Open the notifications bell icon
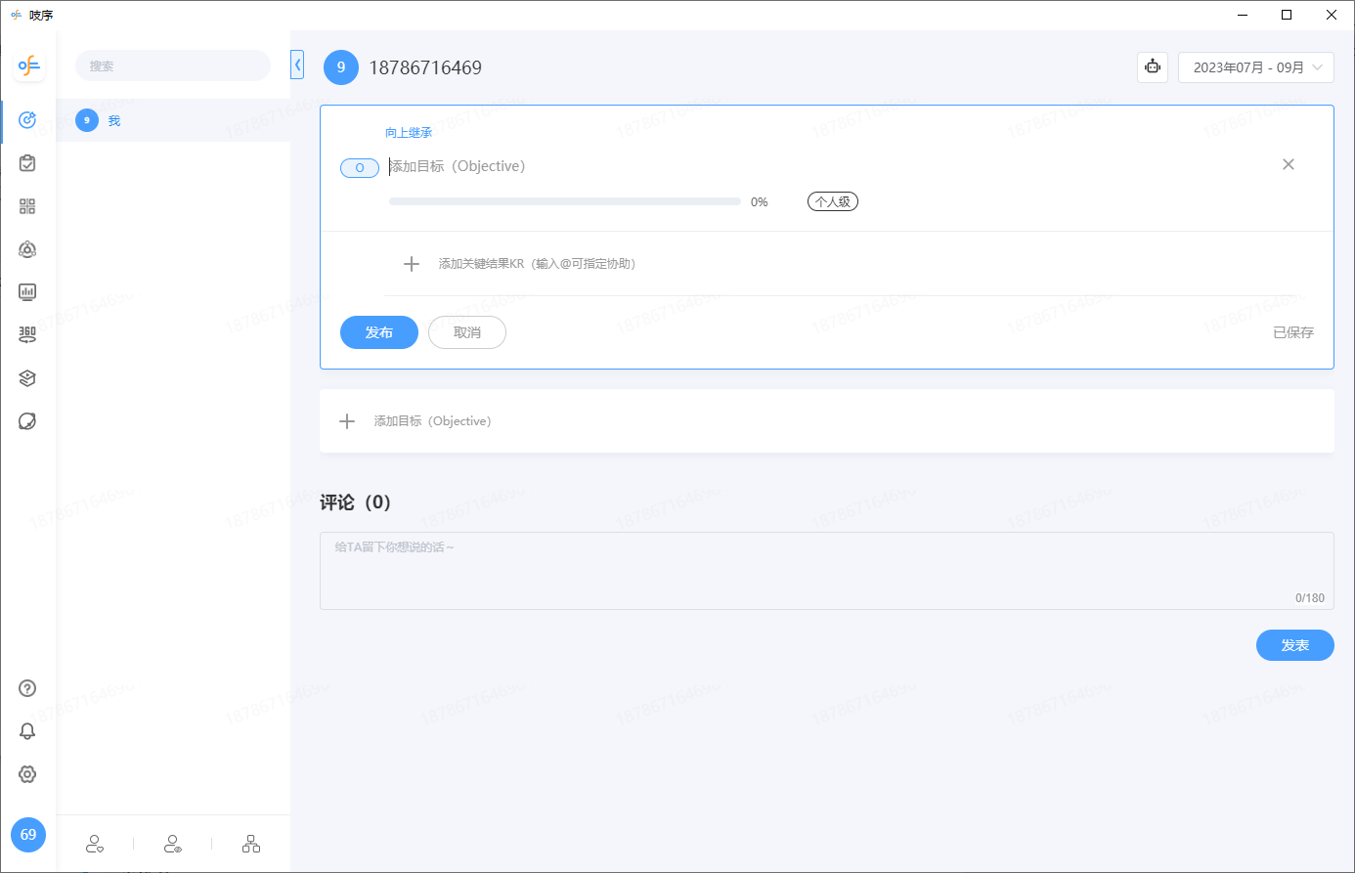 click(x=27, y=731)
